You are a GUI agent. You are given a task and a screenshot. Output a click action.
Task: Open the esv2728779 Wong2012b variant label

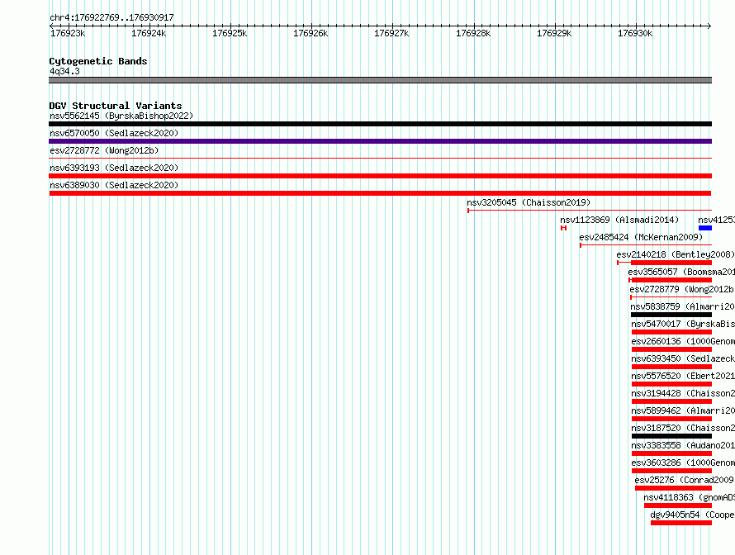[x=682, y=289]
